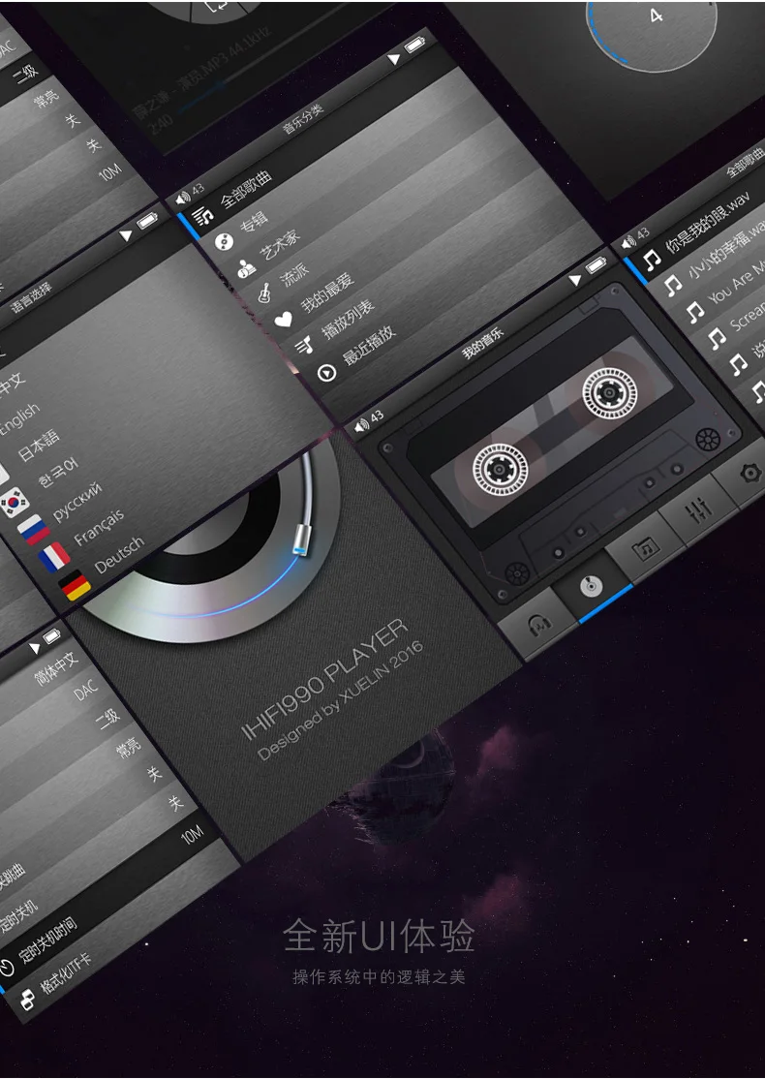Change the 常亮 backlight value below 简体中文
This screenshot has height=1079, width=765.
(128, 747)
